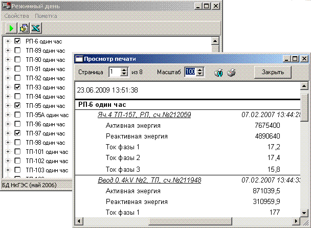Open the Свойства menu
311x228 pixels.
(x=16, y=16)
